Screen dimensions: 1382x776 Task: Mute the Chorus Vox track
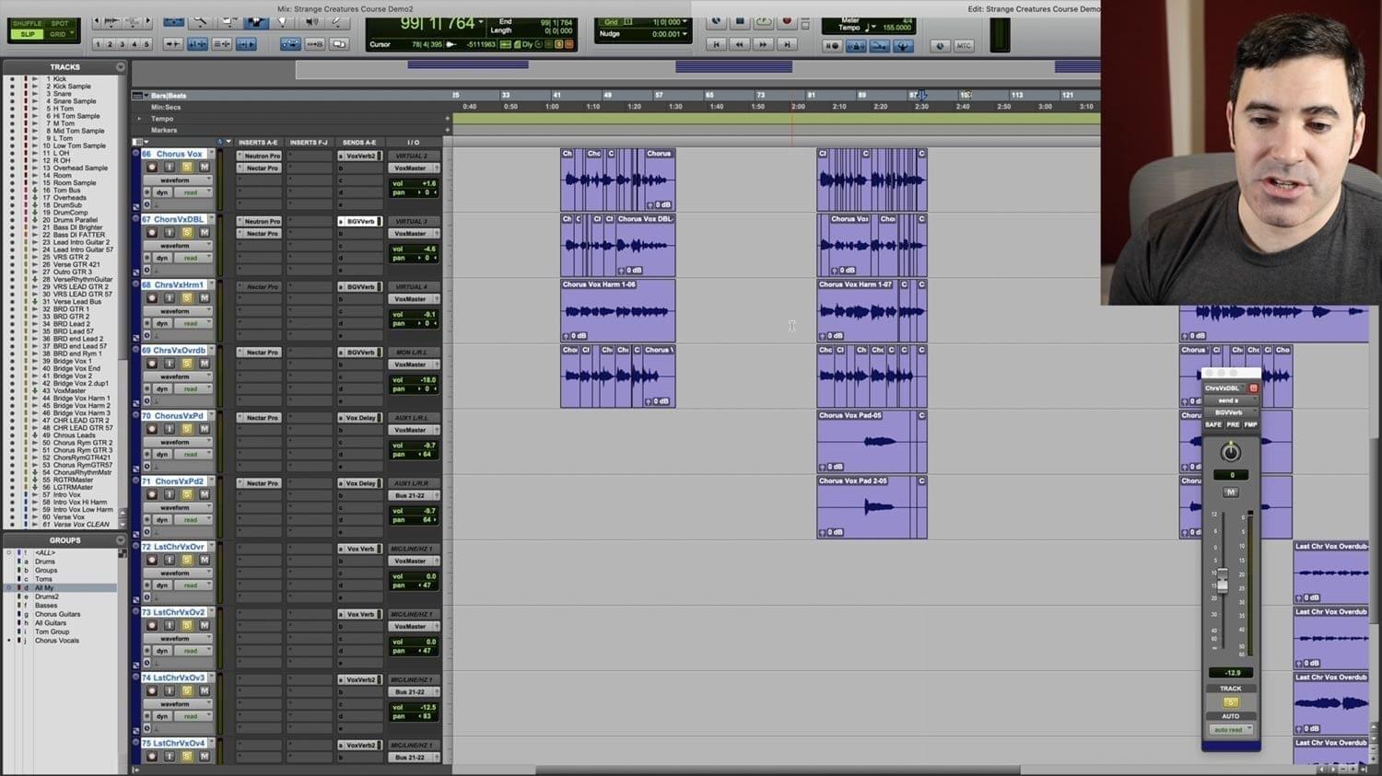point(205,168)
